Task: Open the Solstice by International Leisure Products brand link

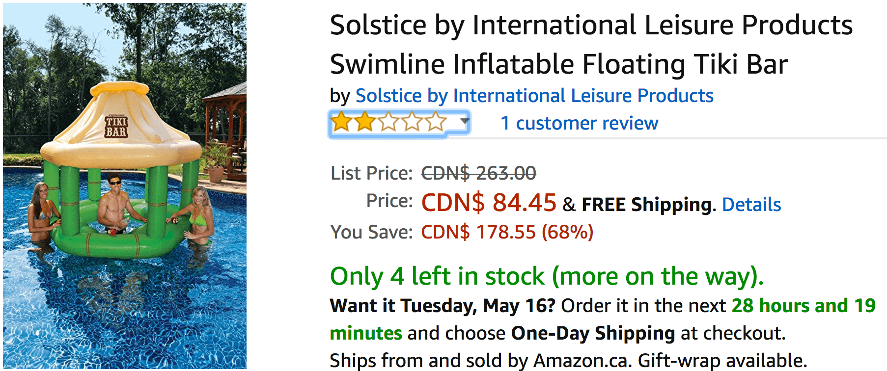Action: tap(534, 96)
